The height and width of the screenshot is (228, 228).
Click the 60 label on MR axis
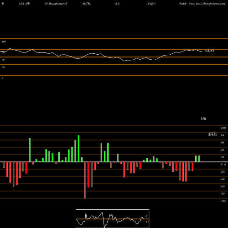[223, 143]
